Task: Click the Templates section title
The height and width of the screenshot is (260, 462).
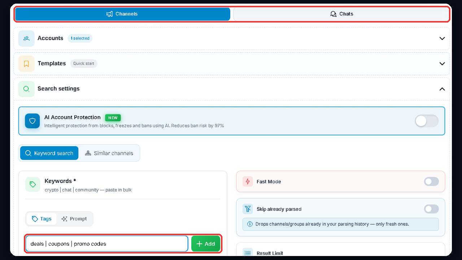Action: [x=52, y=64]
